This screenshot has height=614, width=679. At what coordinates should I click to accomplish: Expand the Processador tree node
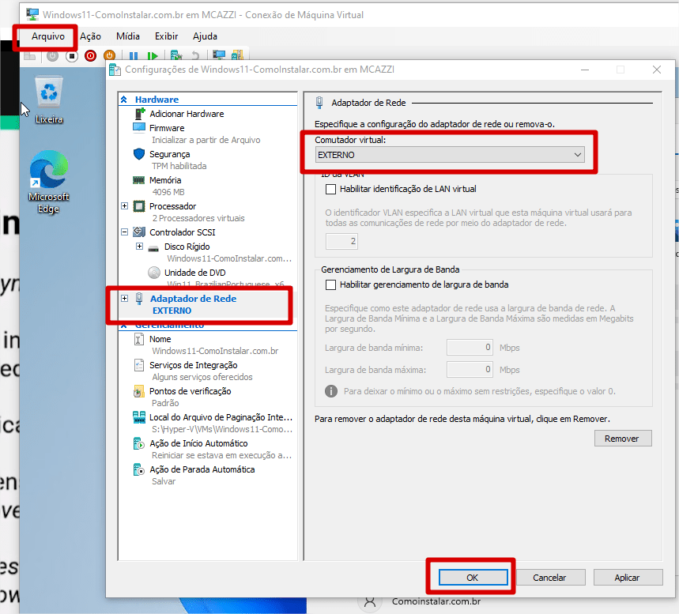(x=125, y=206)
